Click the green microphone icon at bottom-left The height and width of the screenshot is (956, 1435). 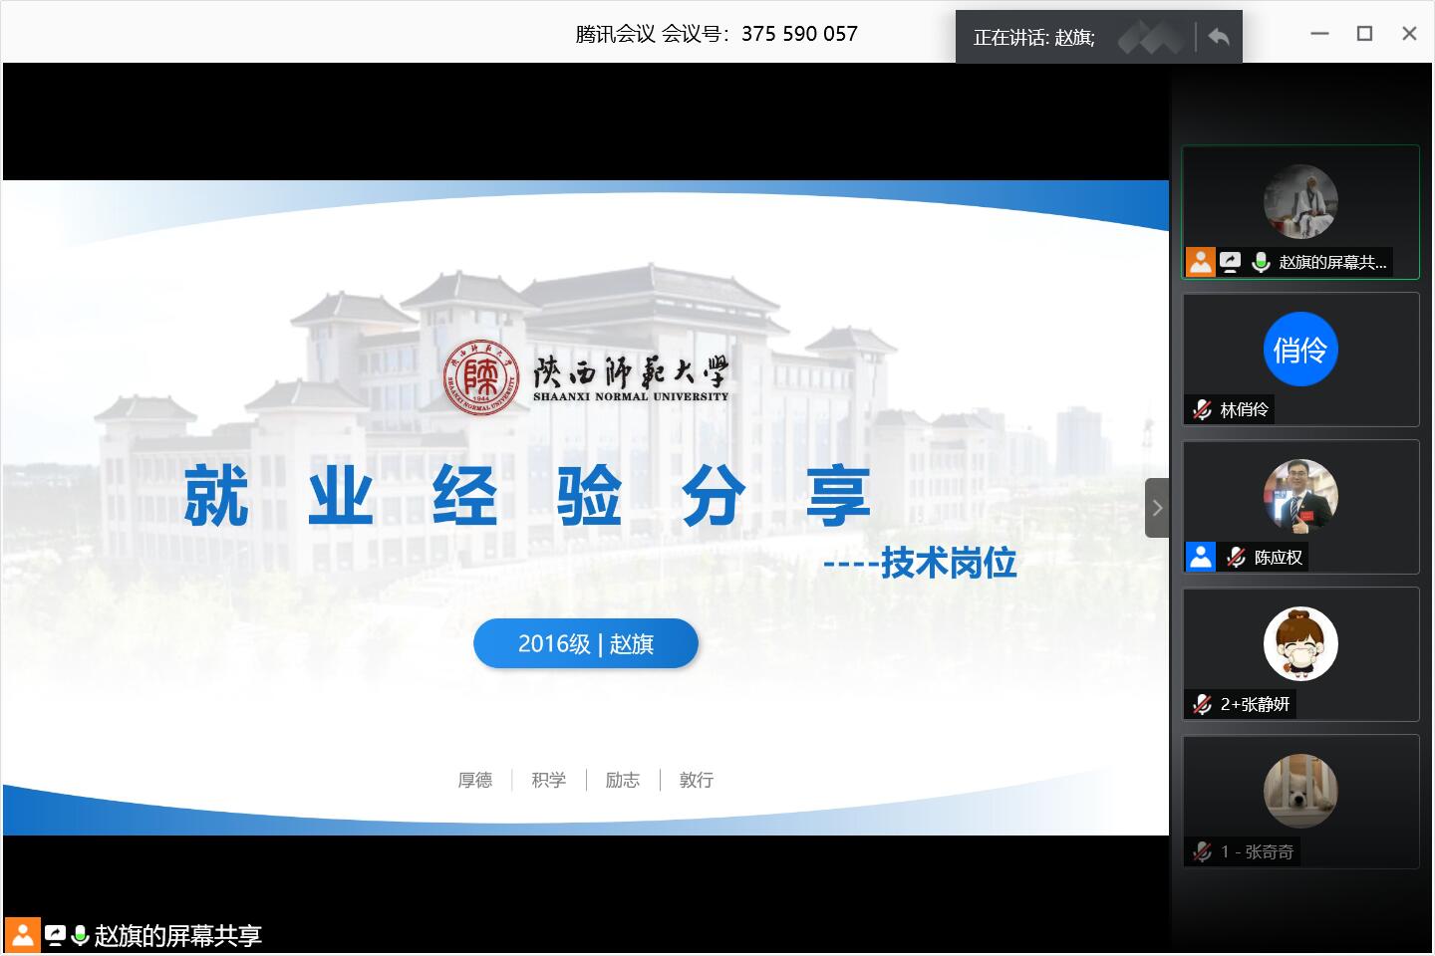click(81, 935)
